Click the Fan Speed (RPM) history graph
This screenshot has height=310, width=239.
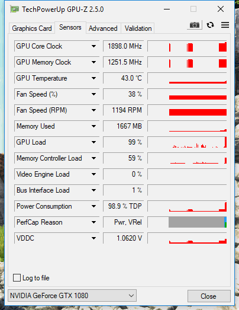tap(187, 110)
